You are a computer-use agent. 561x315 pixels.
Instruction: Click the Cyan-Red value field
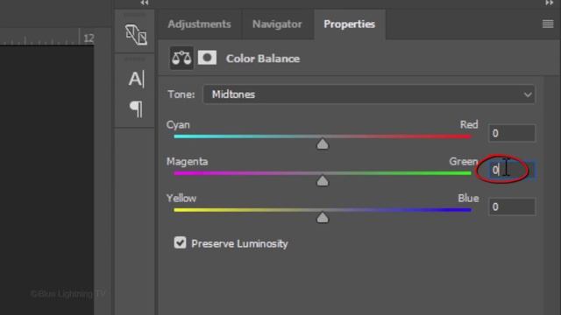(x=512, y=133)
